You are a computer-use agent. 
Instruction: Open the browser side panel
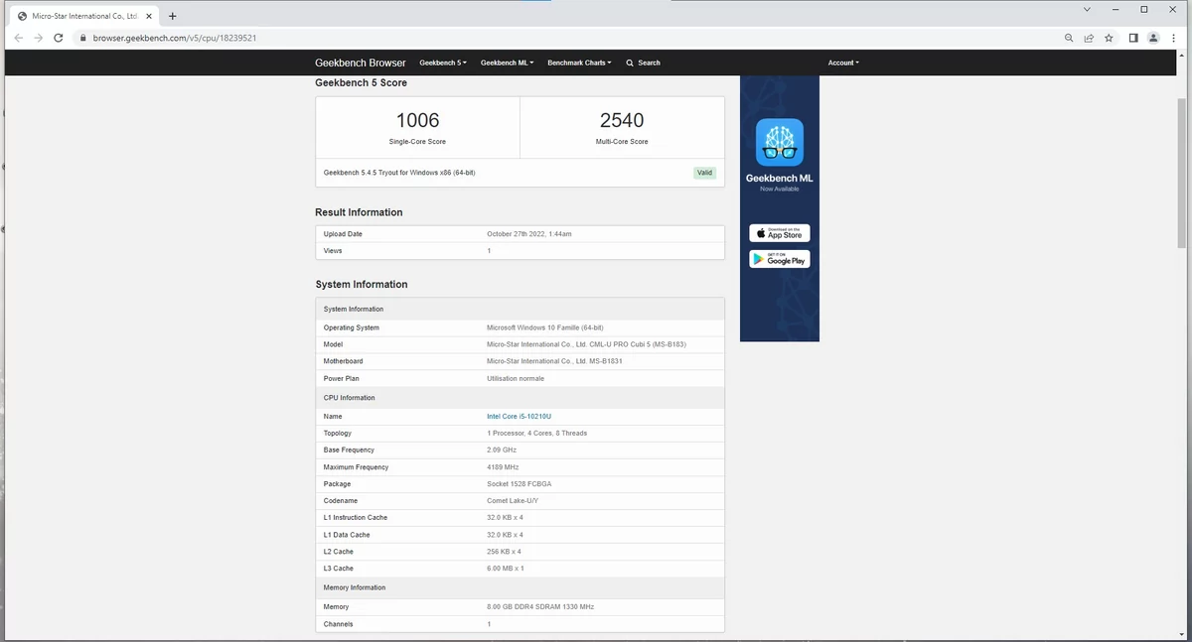[x=1133, y=38]
